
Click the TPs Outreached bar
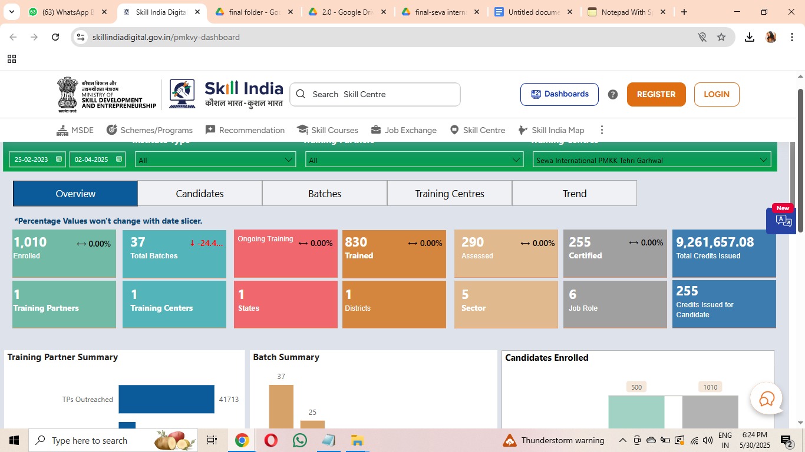click(x=167, y=399)
